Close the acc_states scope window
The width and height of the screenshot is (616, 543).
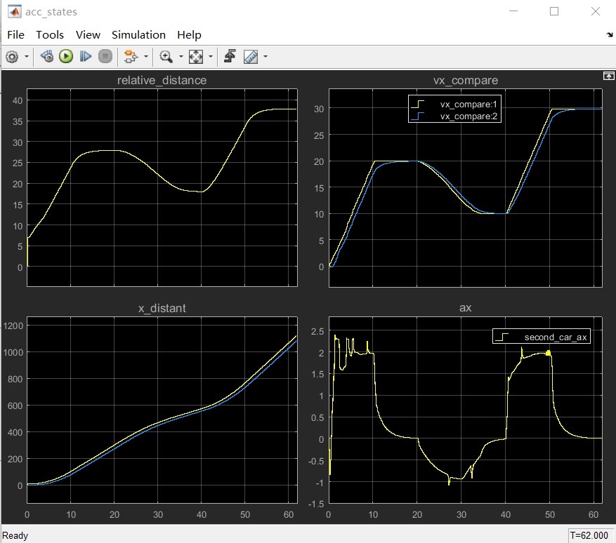click(x=596, y=11)
